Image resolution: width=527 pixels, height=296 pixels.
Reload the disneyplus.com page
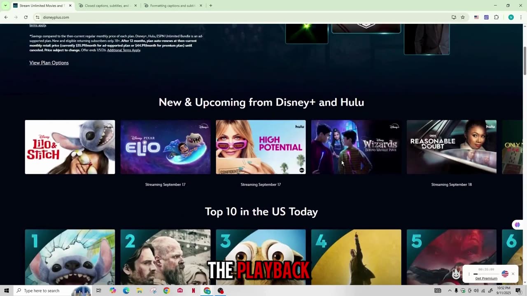pyautogui.click(x=26, y=17)
